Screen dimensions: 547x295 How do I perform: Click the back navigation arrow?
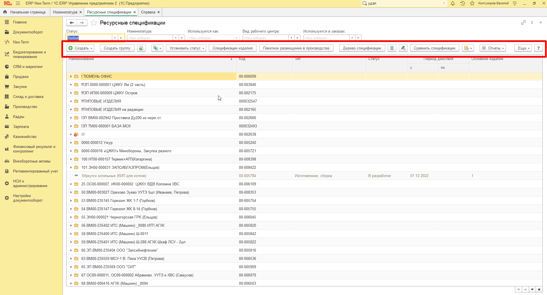coord(72,23)
